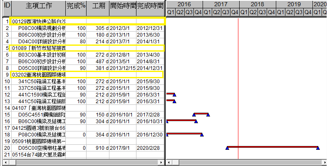This screenshot has height=166, width=327.
Task: Click Gantt pane scroll-right arrow
Action: pos(324,162)
